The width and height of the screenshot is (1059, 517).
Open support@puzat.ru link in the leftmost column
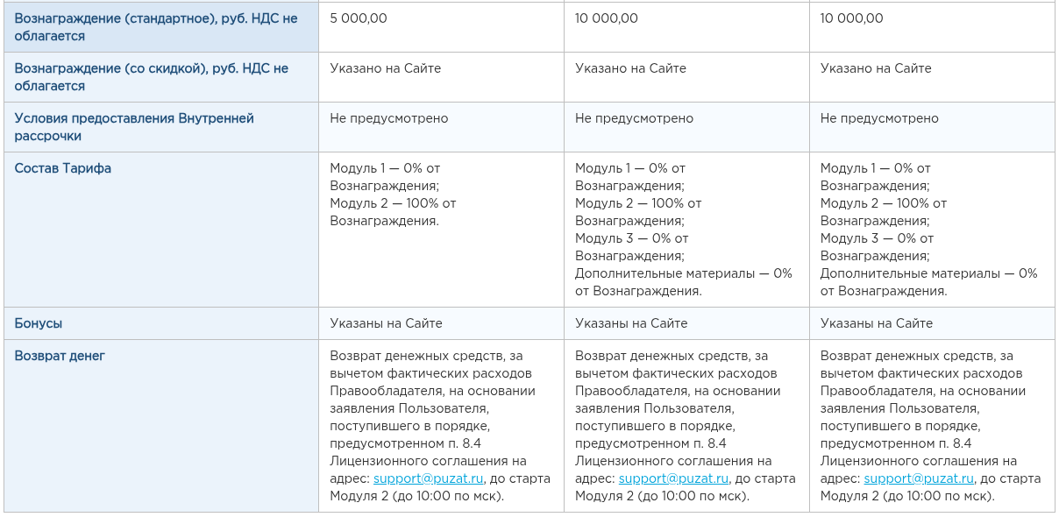point(428,478)
